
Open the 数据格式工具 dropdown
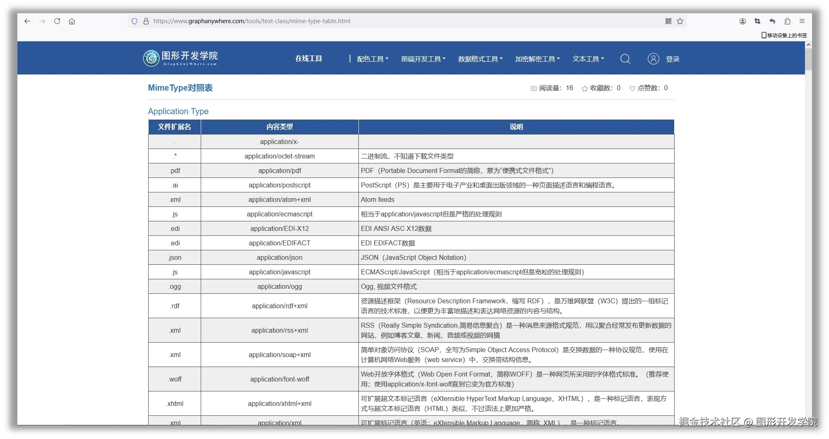coord(480,59)
